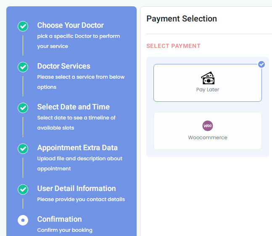Click the Pay Later label text
The width and height of the screenshot is (272, 236).
click(x=208, y=90)
